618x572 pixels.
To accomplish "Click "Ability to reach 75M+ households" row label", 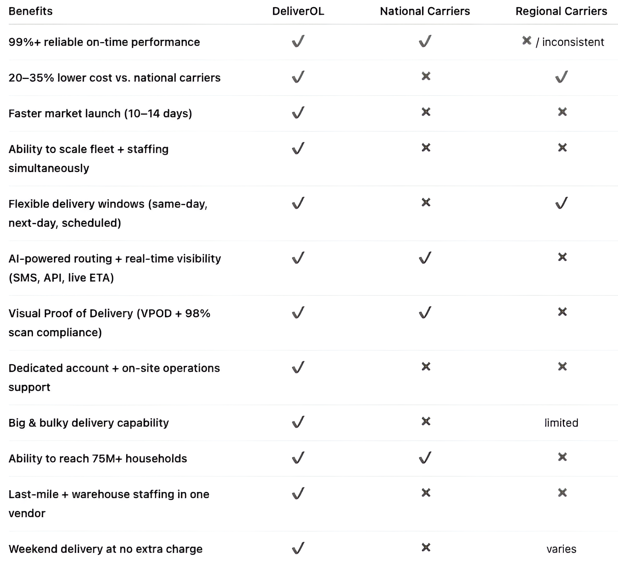I will pyautogui.click(x=98, y=459).
